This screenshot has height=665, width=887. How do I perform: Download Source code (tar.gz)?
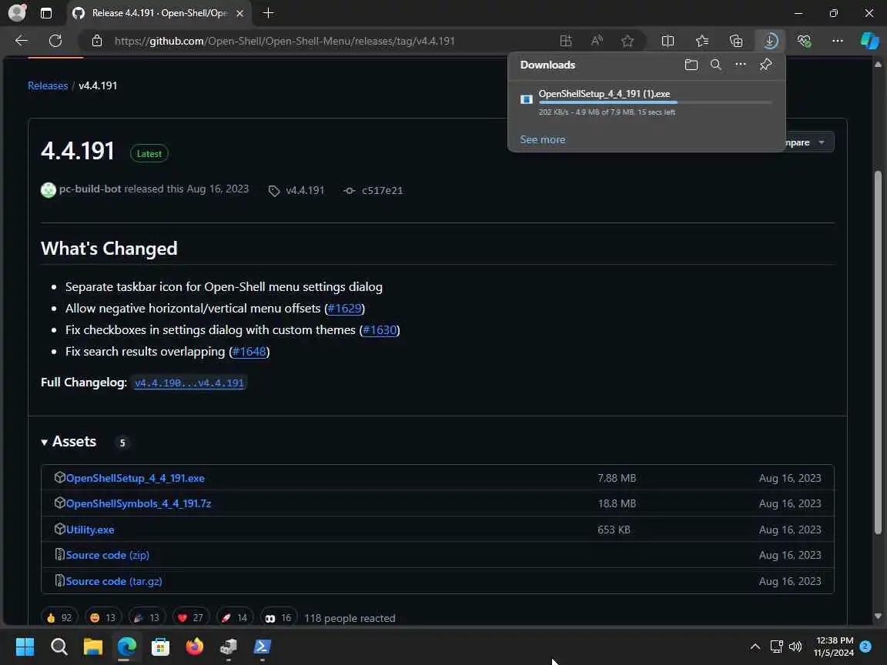114,581
